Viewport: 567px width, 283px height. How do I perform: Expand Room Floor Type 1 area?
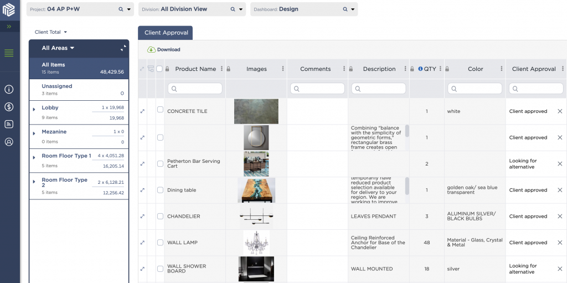[34, 157]
